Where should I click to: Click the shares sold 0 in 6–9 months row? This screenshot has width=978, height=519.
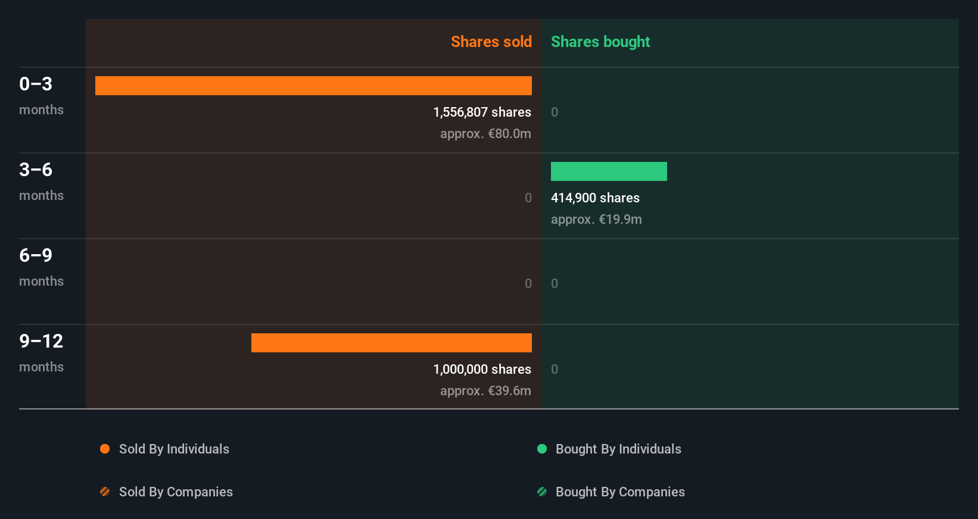point(528,283)
